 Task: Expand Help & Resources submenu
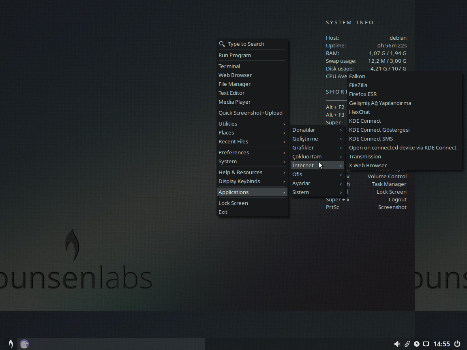[x=252, y=172]
